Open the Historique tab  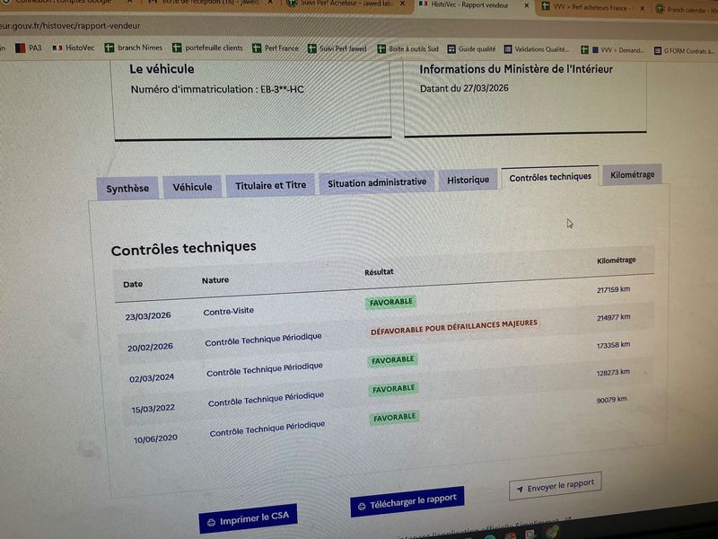point(468,180)
